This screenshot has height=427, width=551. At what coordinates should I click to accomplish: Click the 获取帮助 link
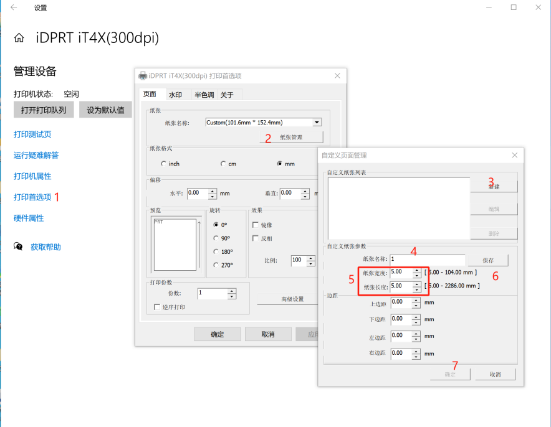coord(46,247)
